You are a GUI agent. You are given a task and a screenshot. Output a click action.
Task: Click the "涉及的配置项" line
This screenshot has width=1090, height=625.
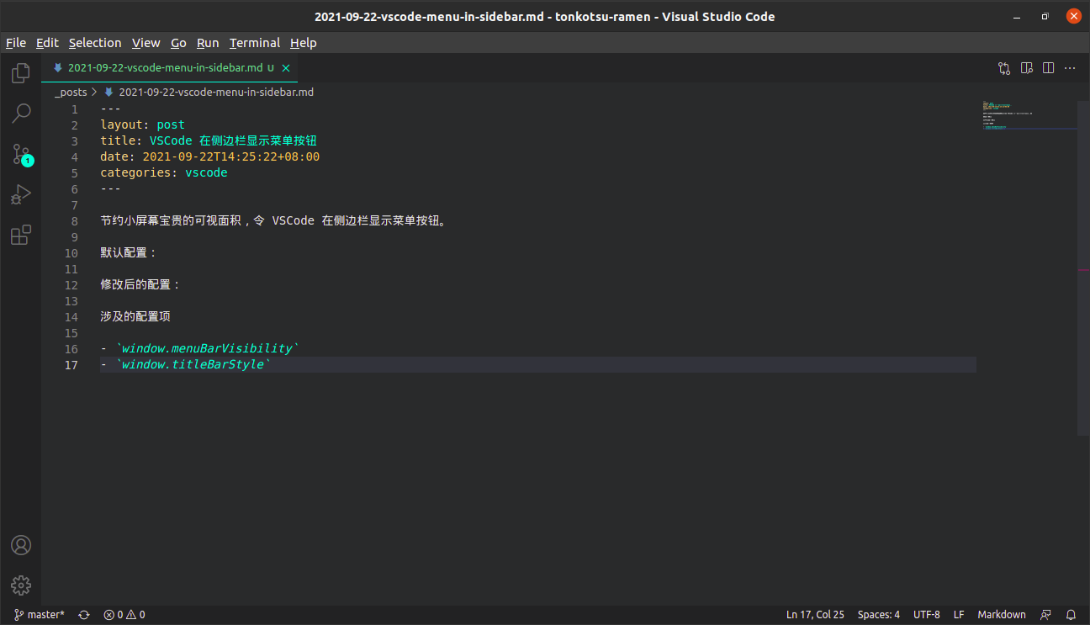click(135, 317)
